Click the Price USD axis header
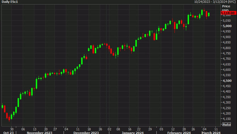 [x=226, y=8]
